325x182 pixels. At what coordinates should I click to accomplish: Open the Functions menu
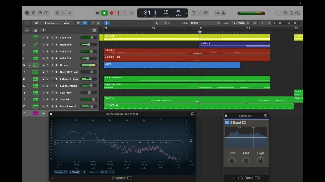(53, 23)
